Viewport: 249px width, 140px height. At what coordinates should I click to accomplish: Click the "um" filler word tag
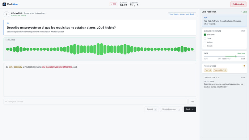[208, 70]
